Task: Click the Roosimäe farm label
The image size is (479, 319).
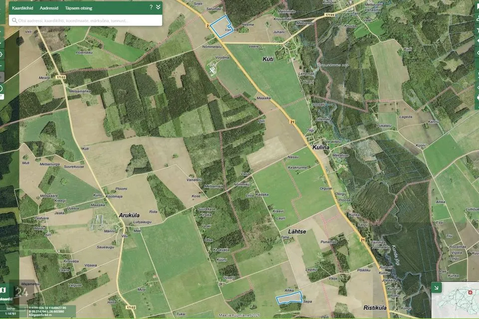Action: (458, 247)
